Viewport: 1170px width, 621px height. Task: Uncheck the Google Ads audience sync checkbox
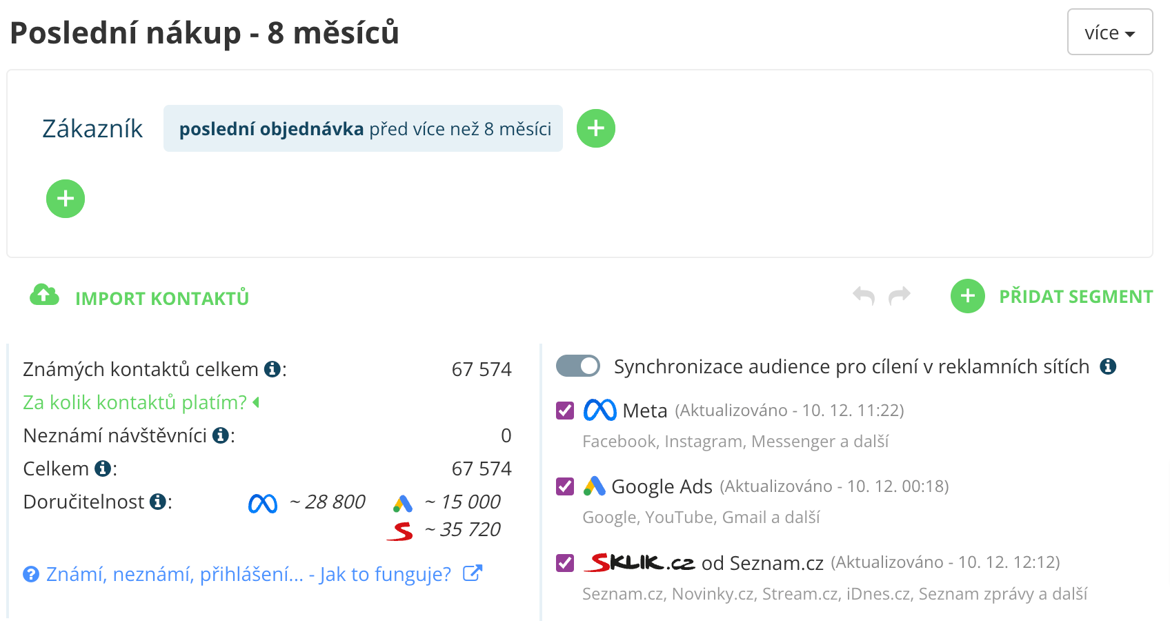coord(564,486)
